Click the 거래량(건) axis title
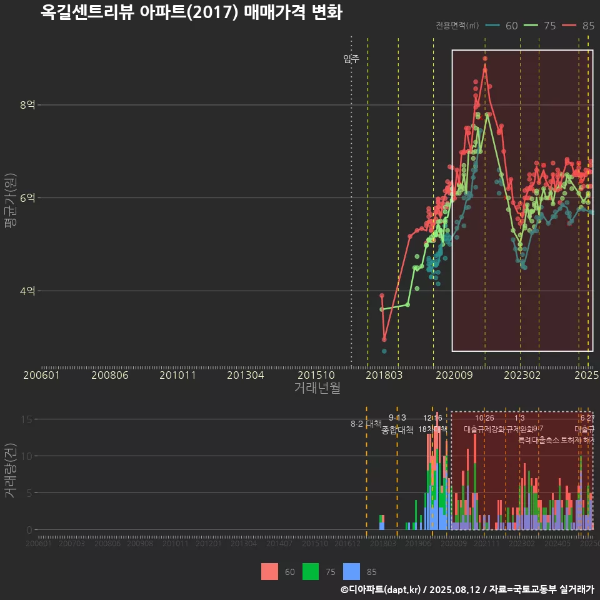 (x=11, y=471)
